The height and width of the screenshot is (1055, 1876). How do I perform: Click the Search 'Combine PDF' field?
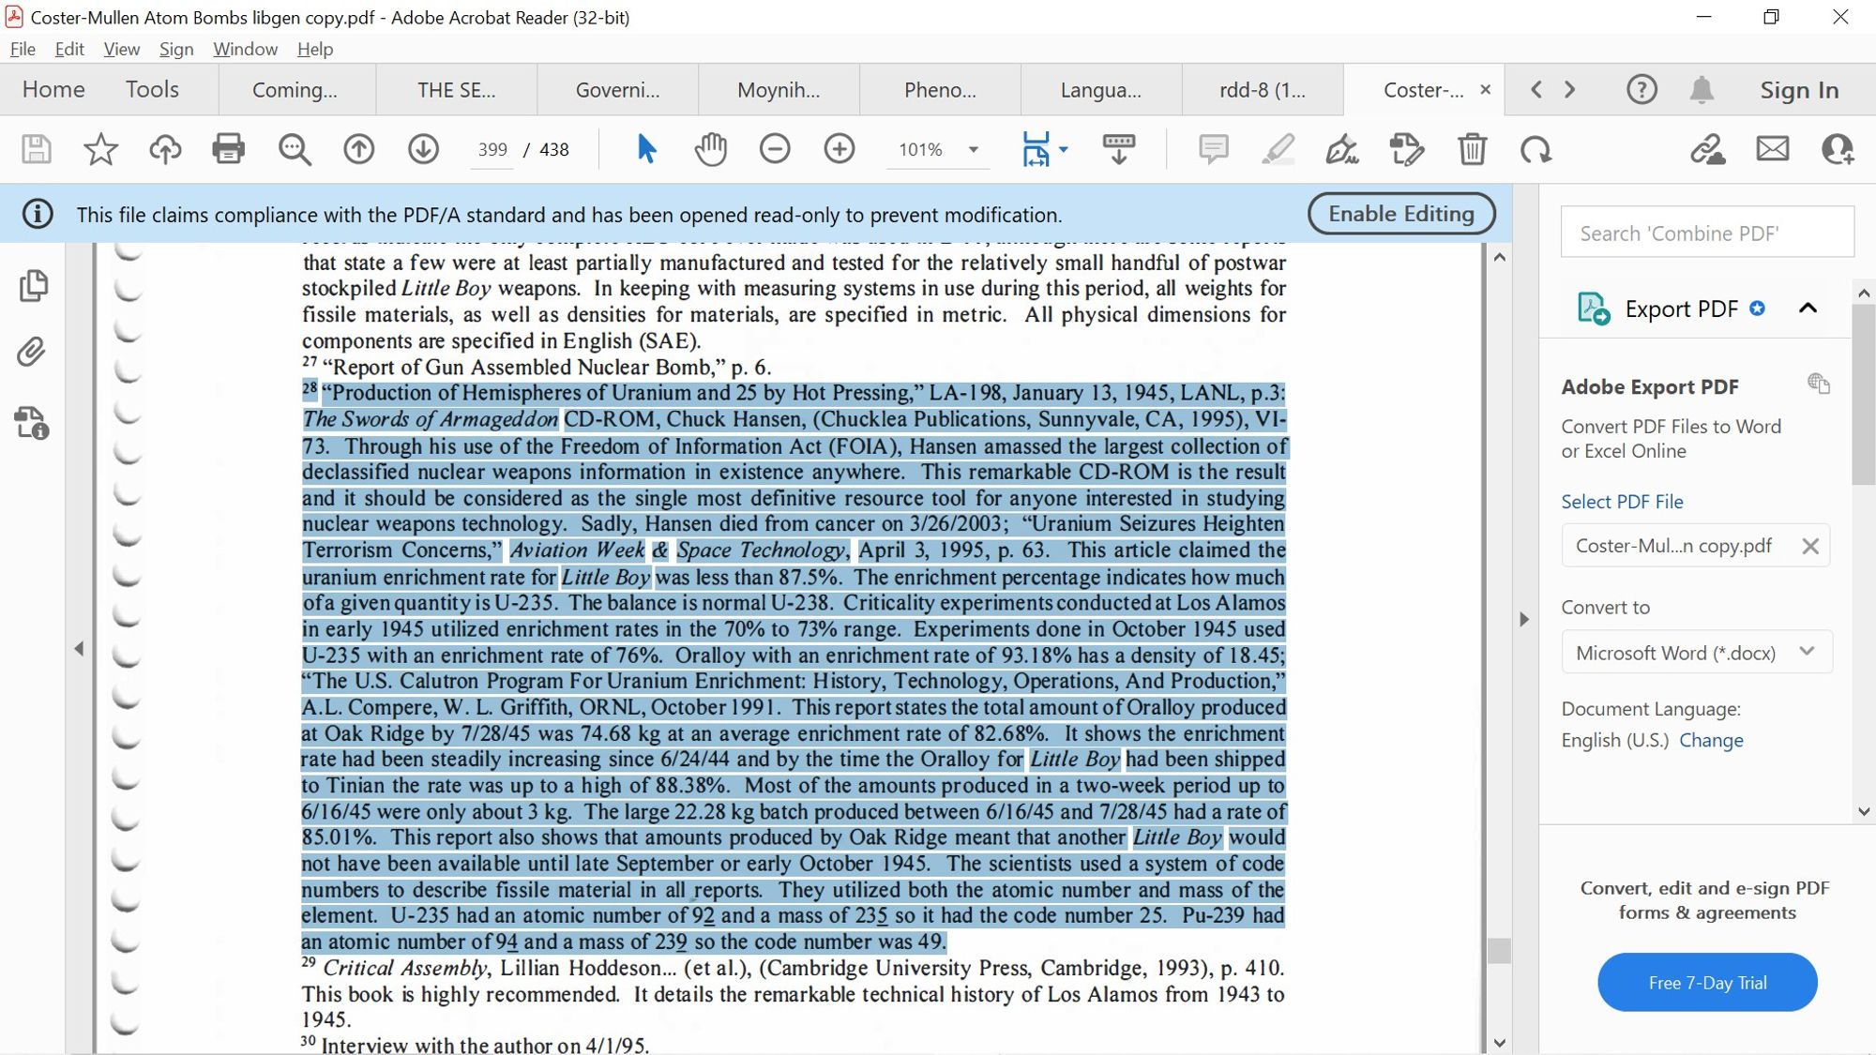tap(1707, 233)
